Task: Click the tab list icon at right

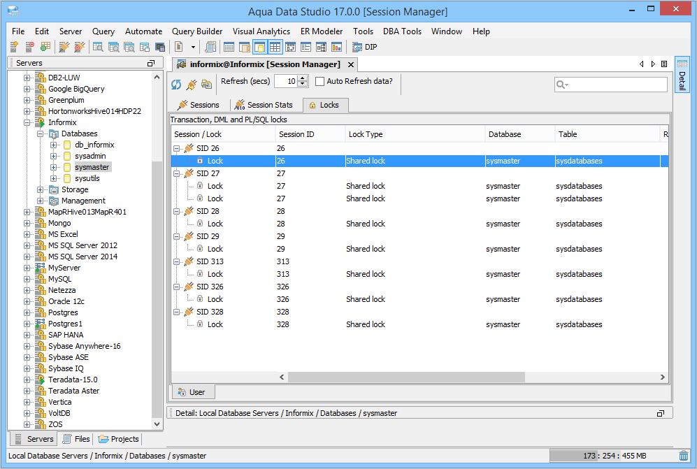Action: click(664, 64)
